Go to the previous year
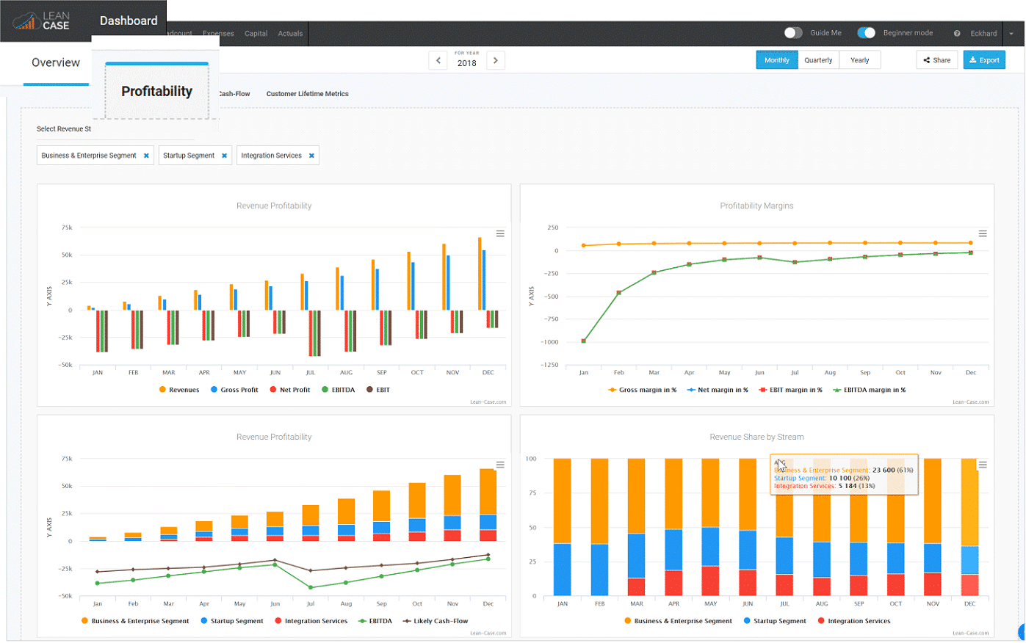Viewport: 1026px width, 643px height. [x=438, y=61]
